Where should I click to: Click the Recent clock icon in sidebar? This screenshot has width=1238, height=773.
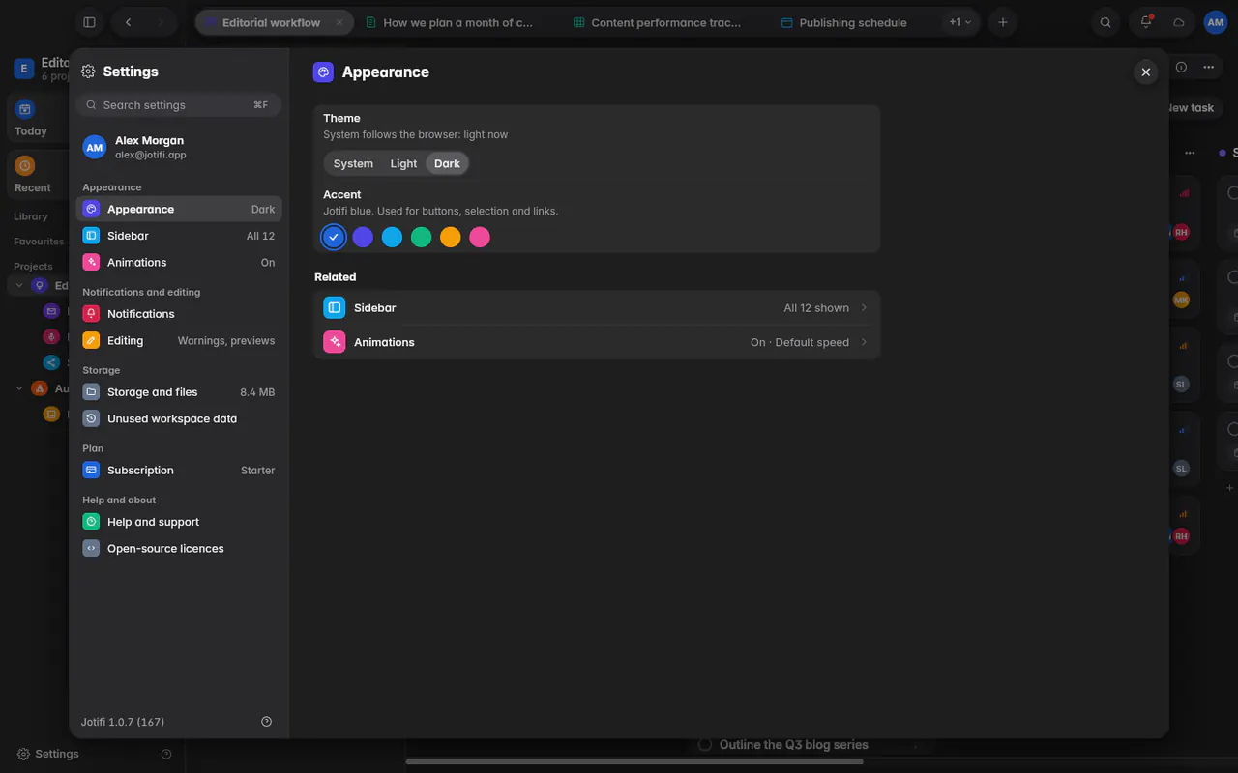[25, 166]
